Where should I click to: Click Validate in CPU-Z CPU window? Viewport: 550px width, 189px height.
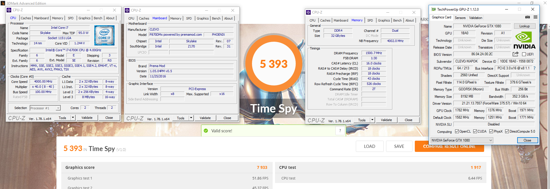pyautogui.click(x=87, y=117)
